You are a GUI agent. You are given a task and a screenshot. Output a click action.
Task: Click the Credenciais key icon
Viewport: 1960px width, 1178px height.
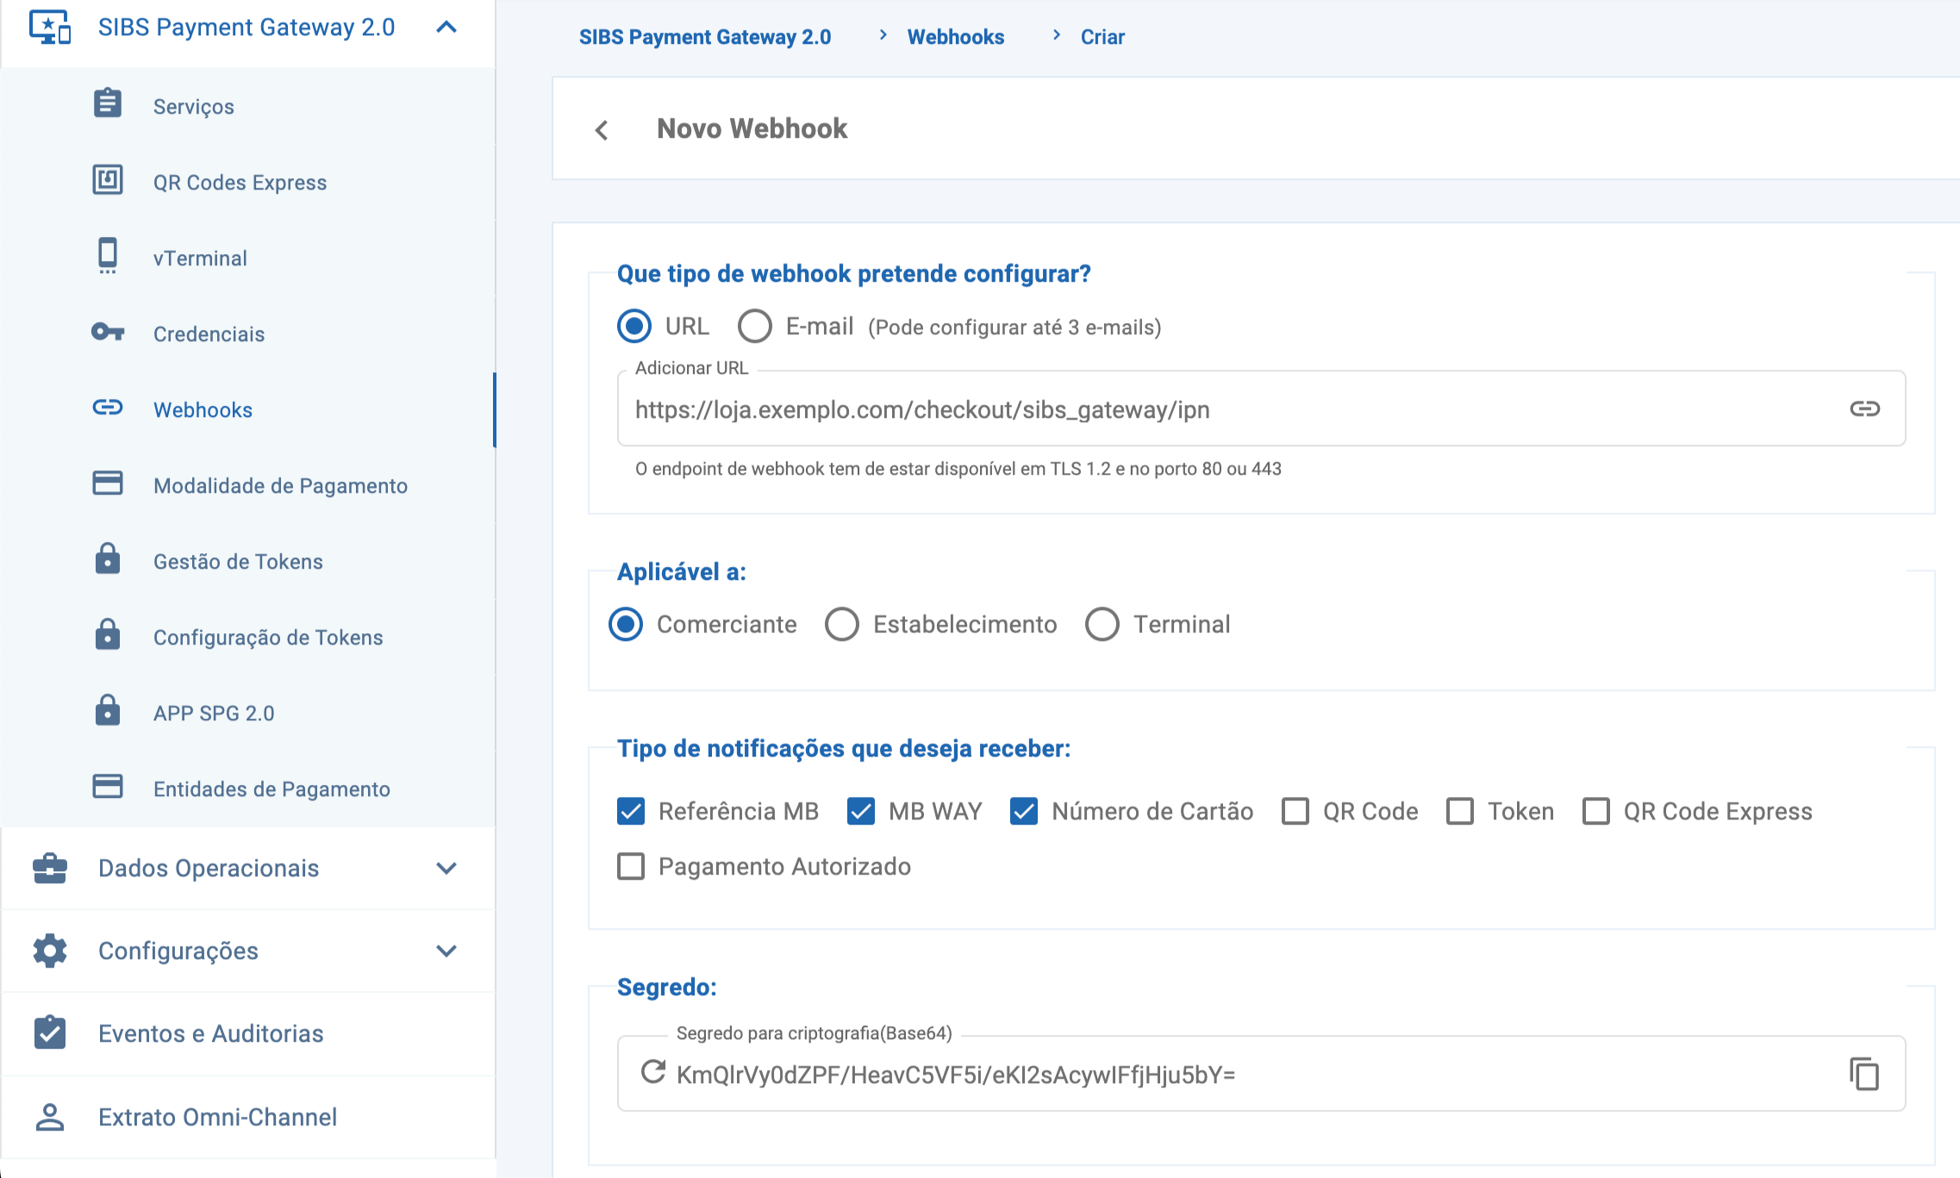click(x=108, y=333)
